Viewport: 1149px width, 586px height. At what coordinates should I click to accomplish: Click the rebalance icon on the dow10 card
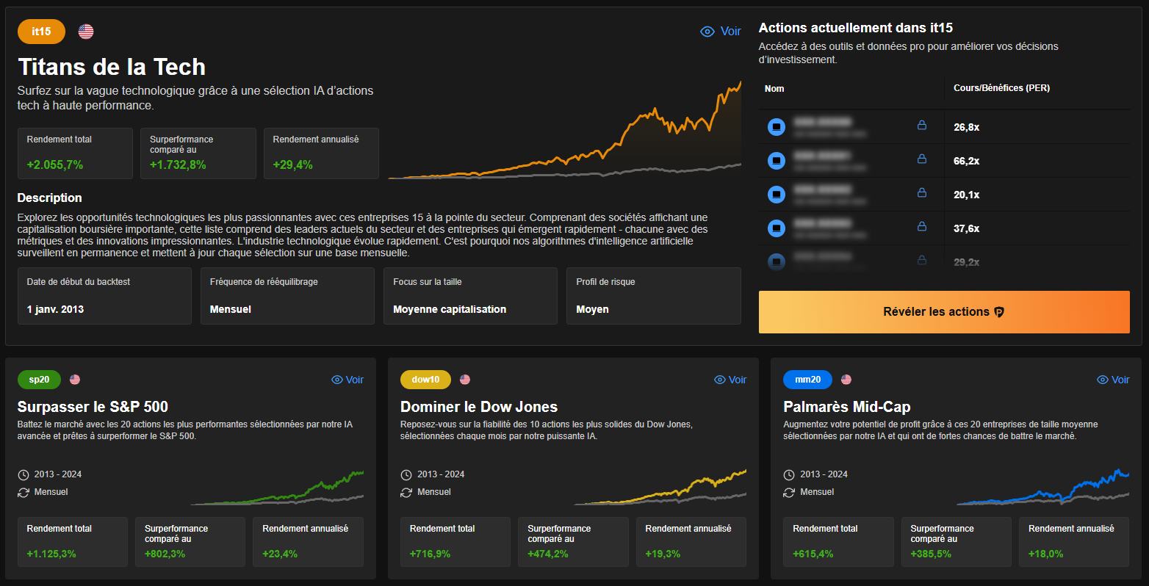[x=406, y=493]
